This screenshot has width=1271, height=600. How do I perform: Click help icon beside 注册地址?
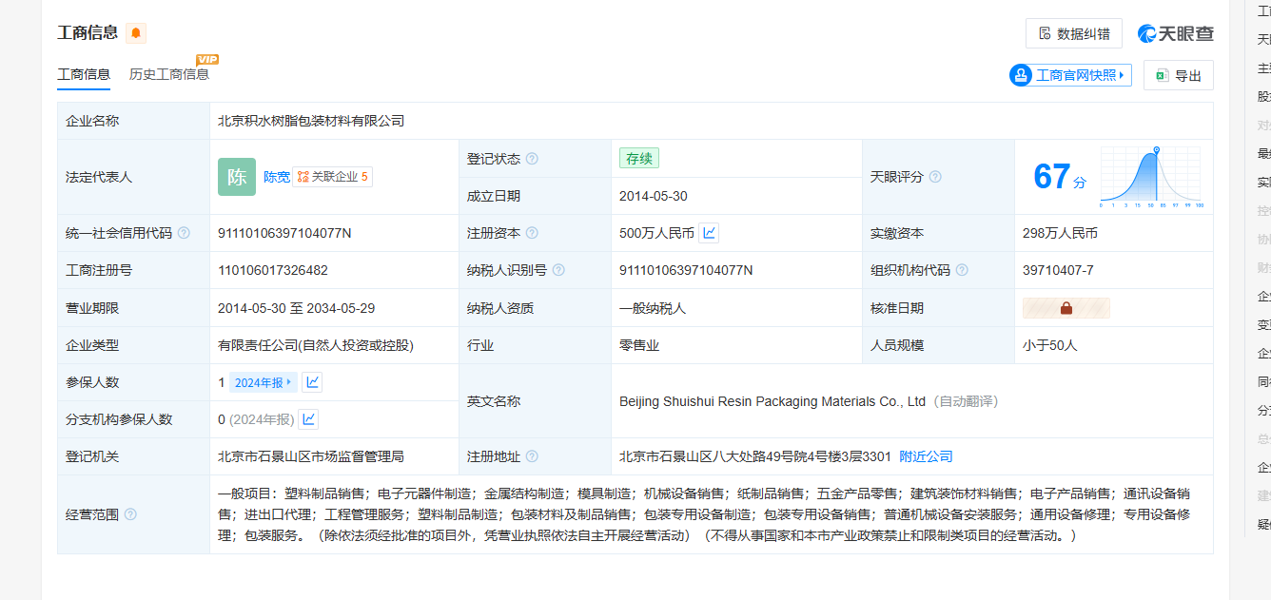(532, 457)
